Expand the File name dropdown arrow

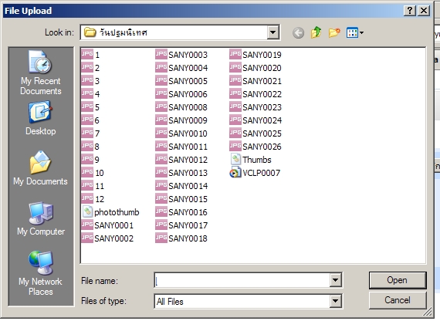tap(335, 280)
